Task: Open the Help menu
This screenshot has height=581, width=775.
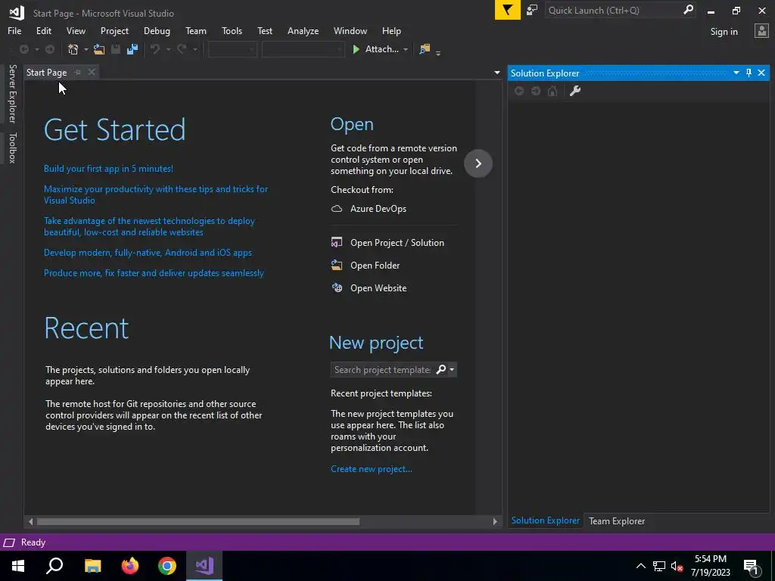Action: point(391,30)
